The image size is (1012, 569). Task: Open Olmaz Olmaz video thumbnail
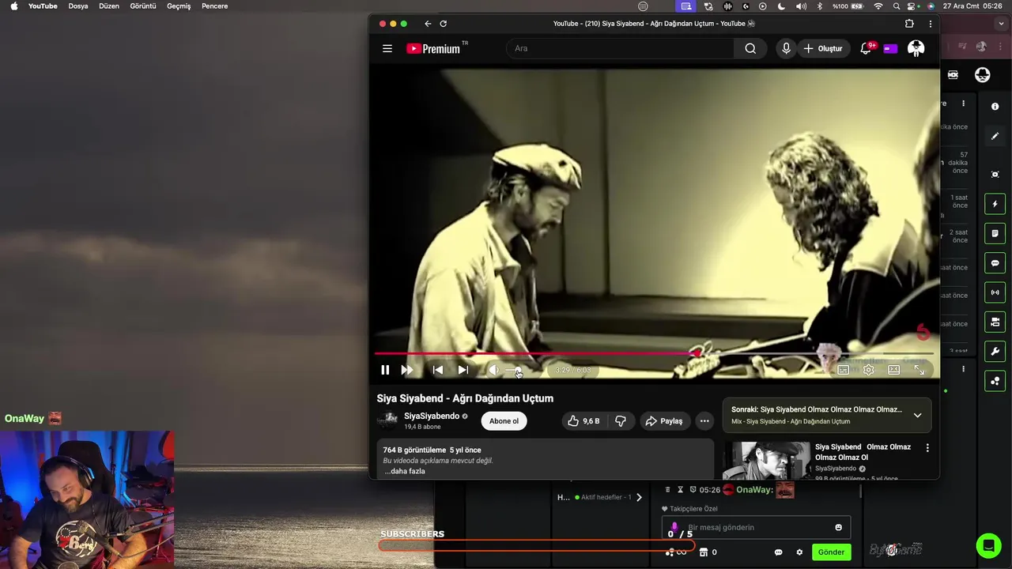point(766,461)
